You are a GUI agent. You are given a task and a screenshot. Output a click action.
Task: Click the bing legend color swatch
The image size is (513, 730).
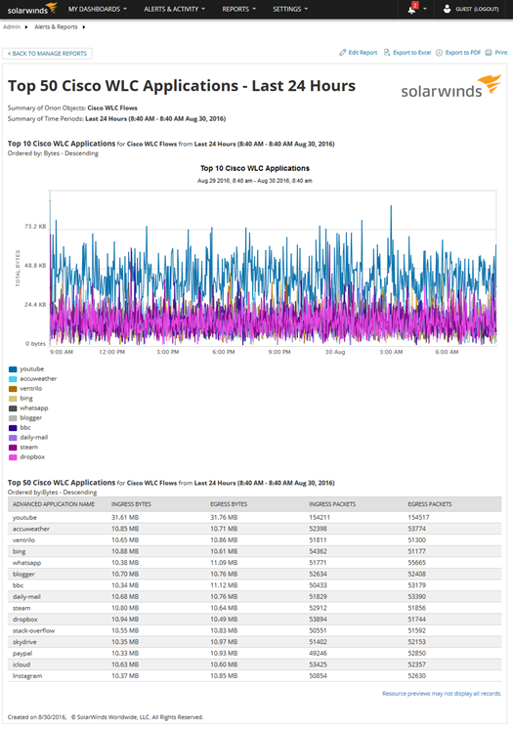pyautogui.click(x=13, y=399)
